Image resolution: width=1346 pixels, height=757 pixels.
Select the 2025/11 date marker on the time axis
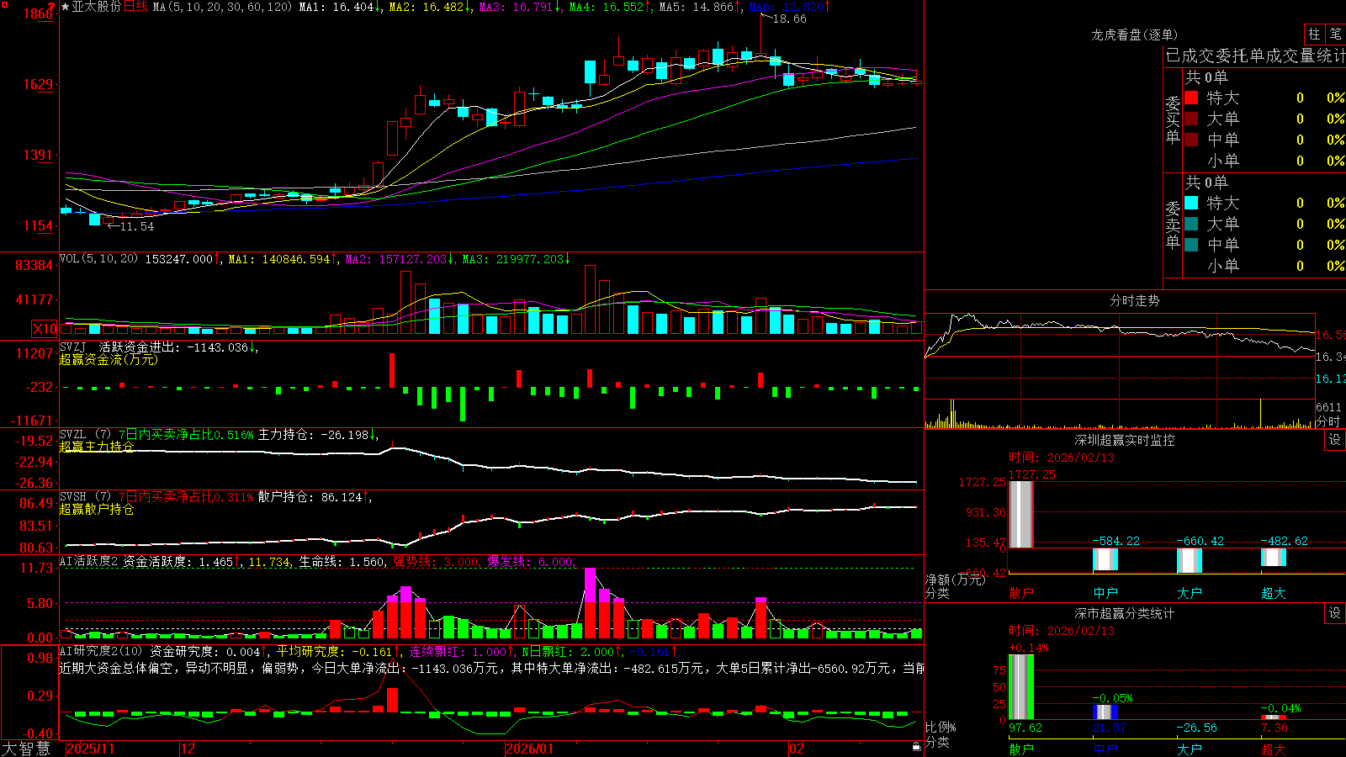click(x=90, y=749)
